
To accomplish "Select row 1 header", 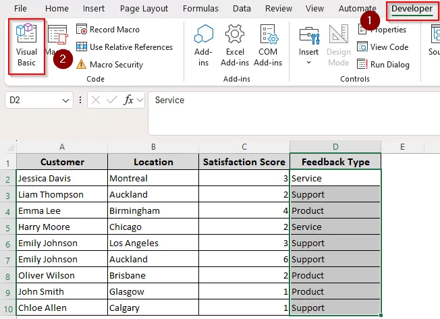I will click(8, 163).
